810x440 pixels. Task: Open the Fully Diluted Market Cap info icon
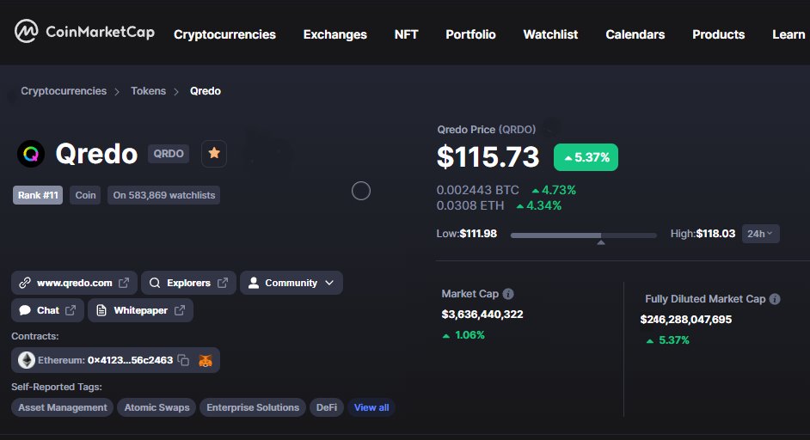775,299
